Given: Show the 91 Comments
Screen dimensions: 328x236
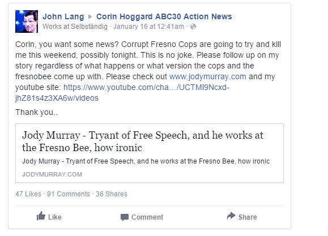Looking at the screenshot, I should tap(69, 194).
